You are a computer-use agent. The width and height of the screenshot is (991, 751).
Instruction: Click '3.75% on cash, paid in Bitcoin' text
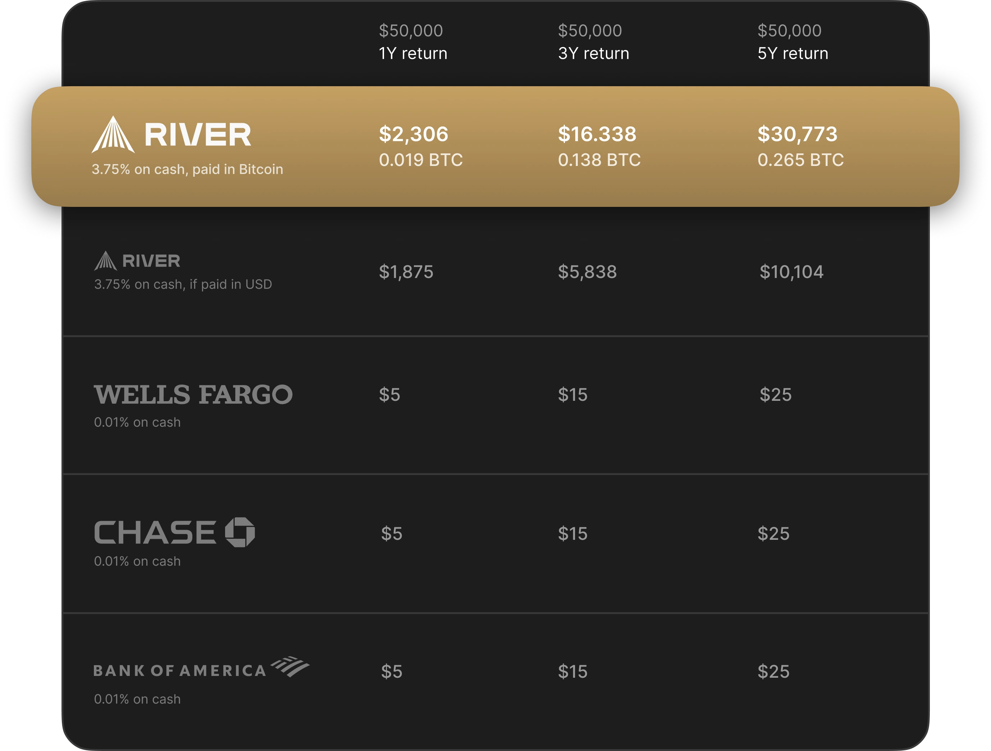(x=187, y=169)
